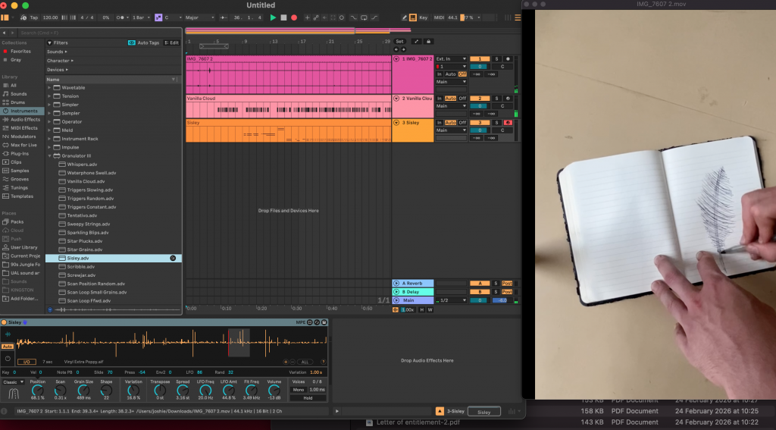Toggle the browser show/hide icon at top left
Viewport: 776px width, 430px height.
(5, 17)
